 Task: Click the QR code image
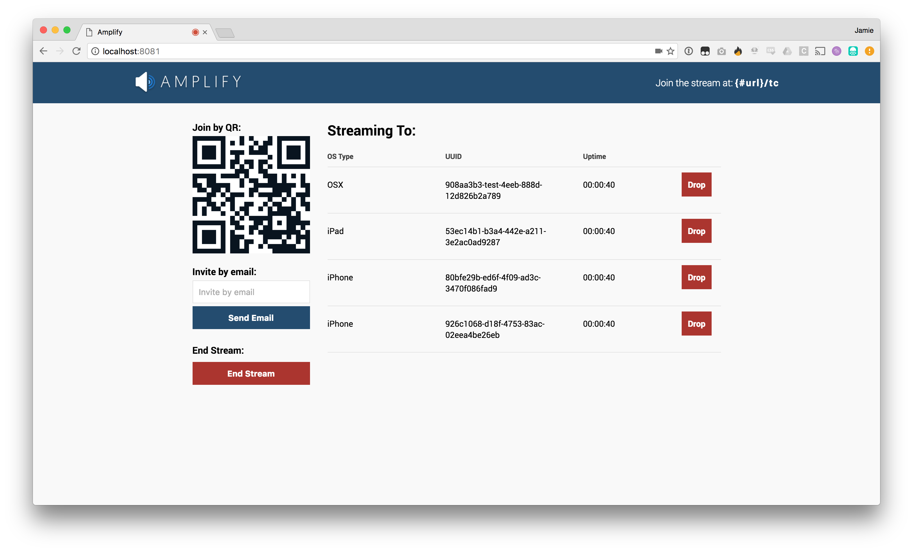coord(251,195)
